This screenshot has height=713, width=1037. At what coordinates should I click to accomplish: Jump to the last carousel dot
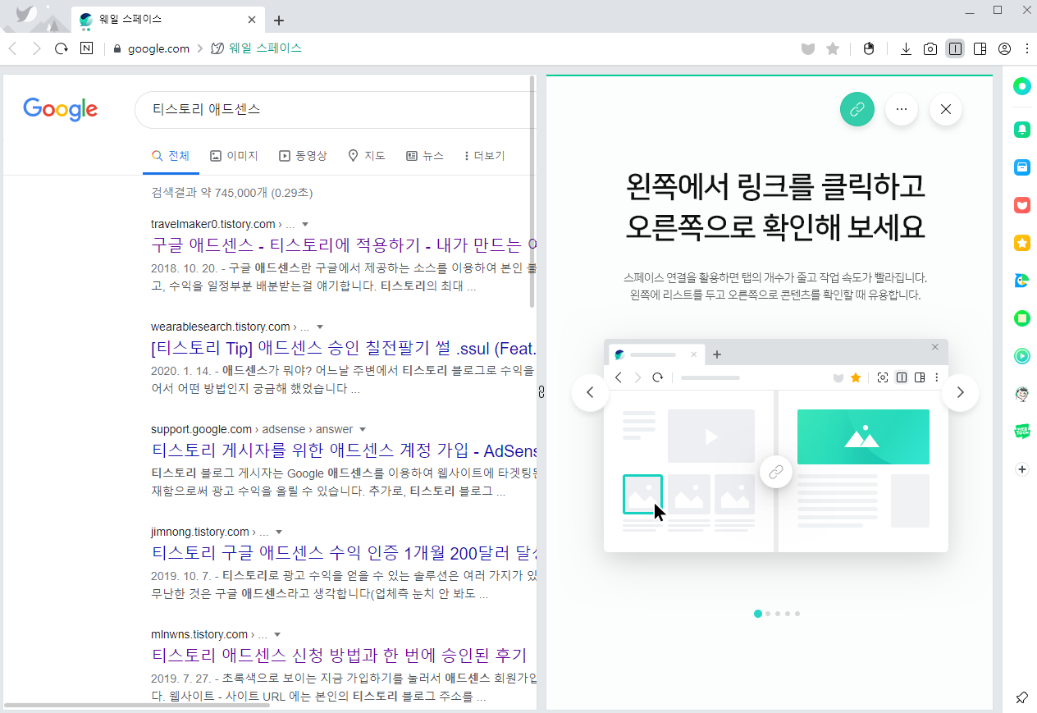point(797,614)
